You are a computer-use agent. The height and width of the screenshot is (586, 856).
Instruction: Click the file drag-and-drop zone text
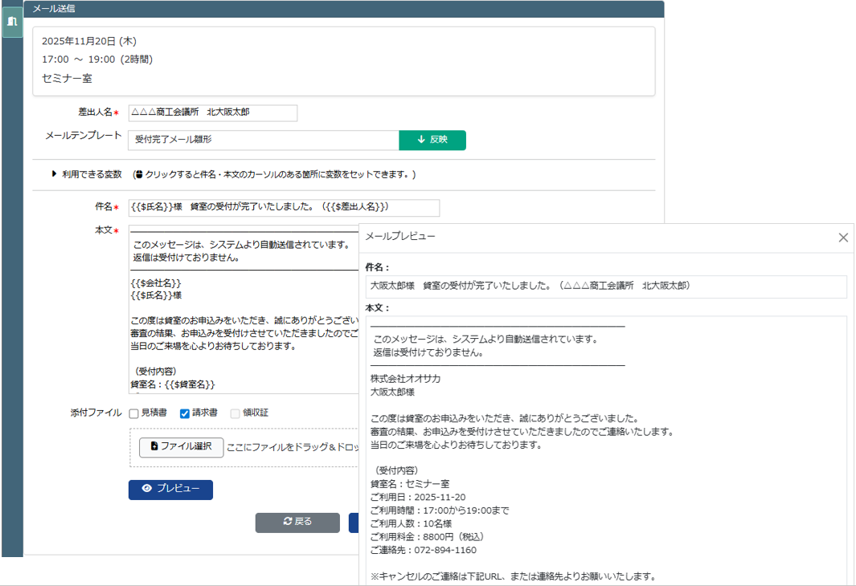[x=291, y=448]
